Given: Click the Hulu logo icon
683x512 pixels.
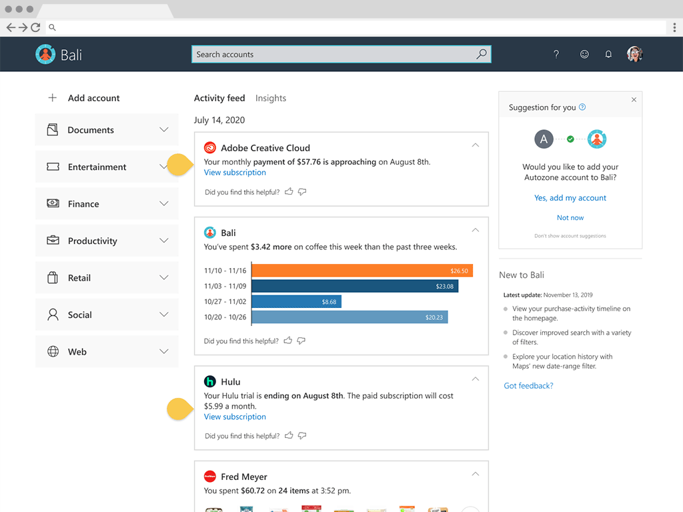Looking at the screenshot, I should (x=210, y=381).
